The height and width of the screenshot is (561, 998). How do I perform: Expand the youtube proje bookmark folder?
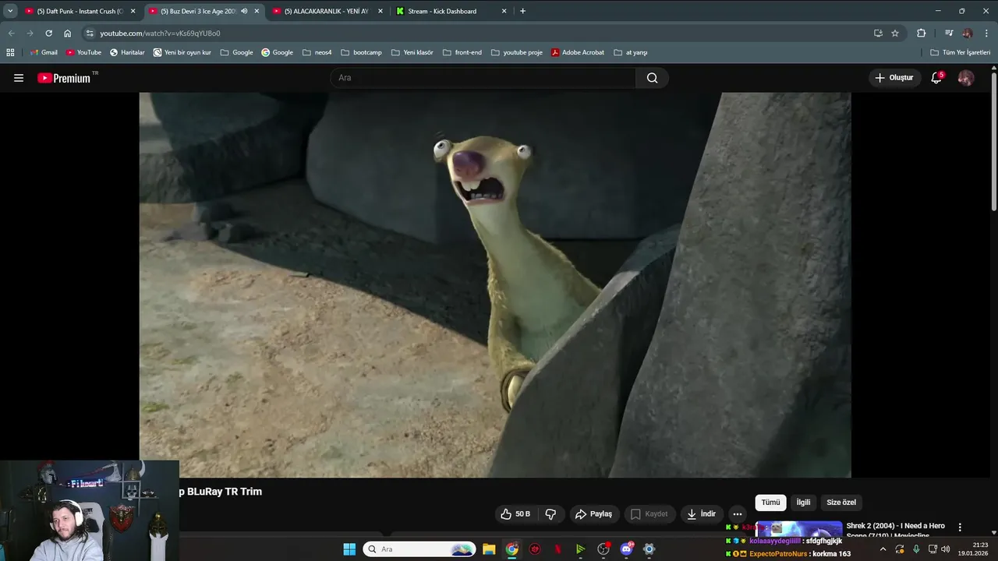(517, 52)
